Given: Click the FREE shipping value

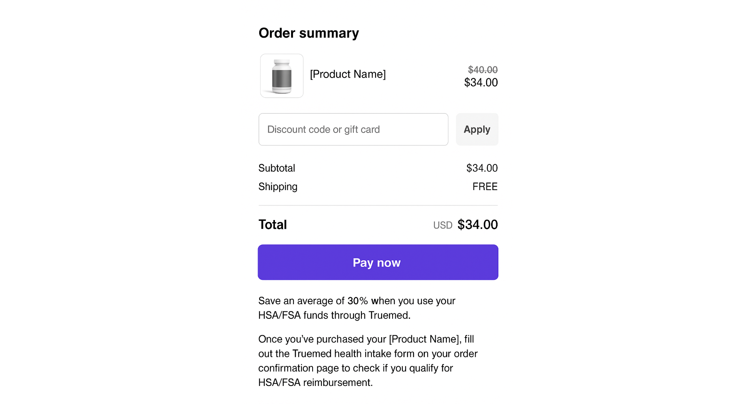Looking at the screenshot, I should pos(485,187).
